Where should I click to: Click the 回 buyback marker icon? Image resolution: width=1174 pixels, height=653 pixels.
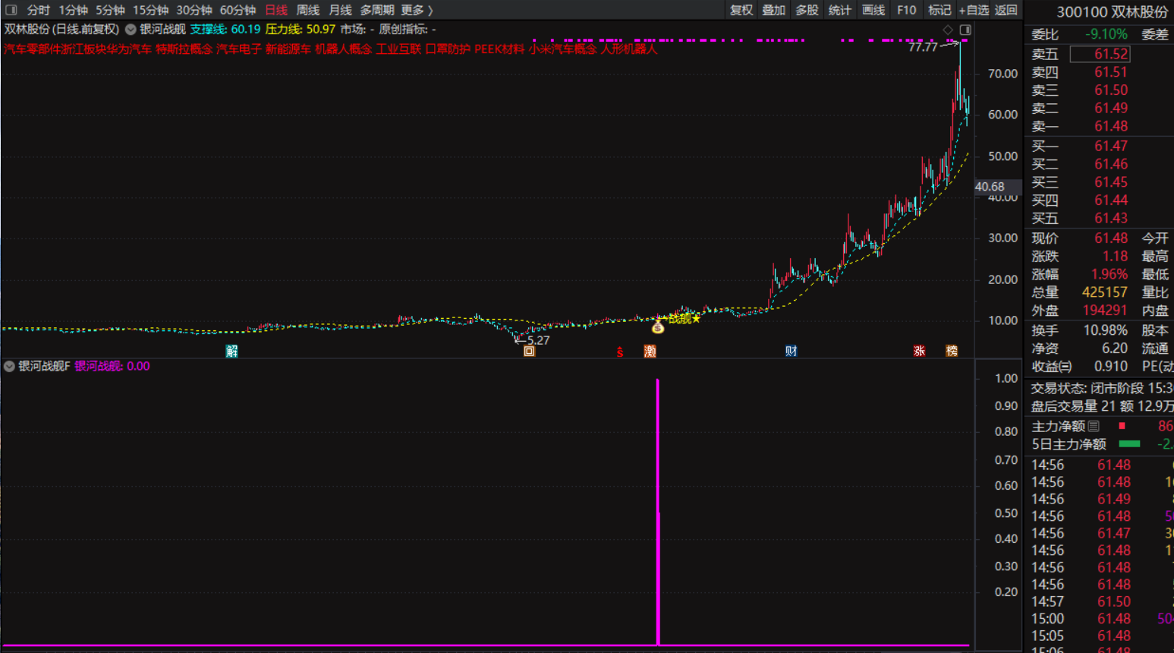point(529,351)
